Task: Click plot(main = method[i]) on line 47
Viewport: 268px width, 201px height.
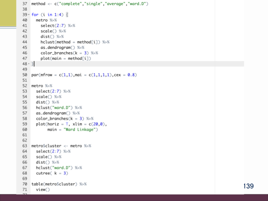Action: tap(66, 58)
